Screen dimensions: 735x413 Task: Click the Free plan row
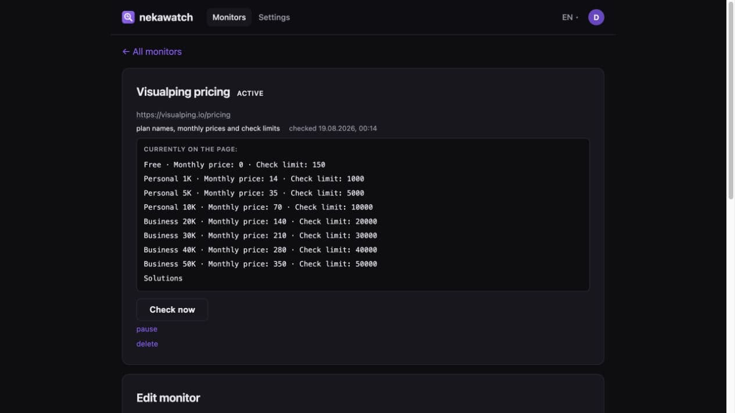point(235,165)
